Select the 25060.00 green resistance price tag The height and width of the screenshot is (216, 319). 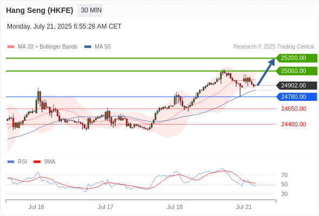(x=297, y=71)
